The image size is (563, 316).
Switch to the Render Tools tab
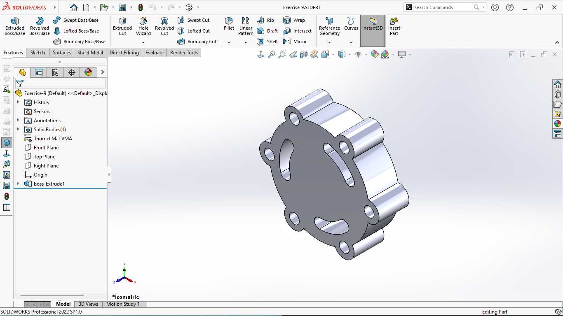[184, 53]
